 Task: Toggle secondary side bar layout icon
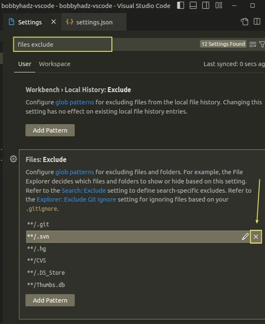[x=206, y=5]
